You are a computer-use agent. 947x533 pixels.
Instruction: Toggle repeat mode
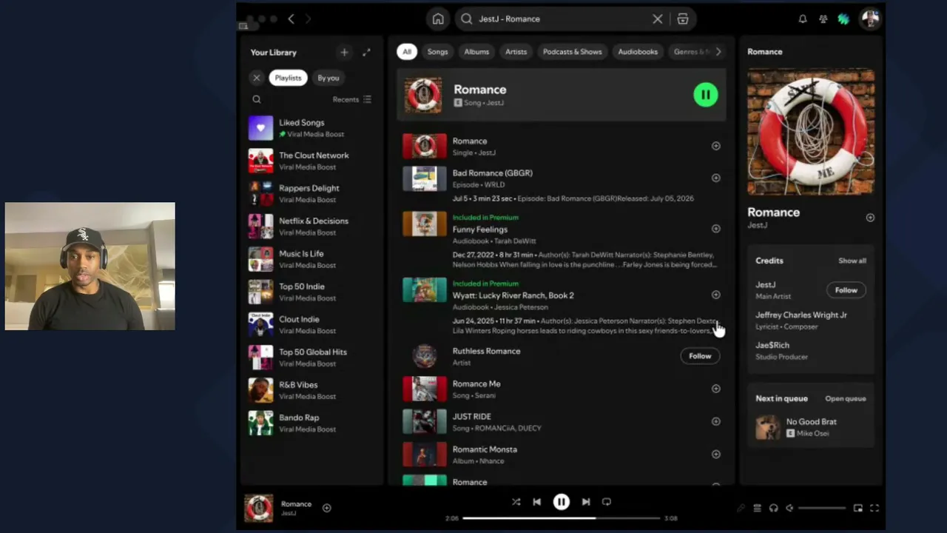click(607, 502)
